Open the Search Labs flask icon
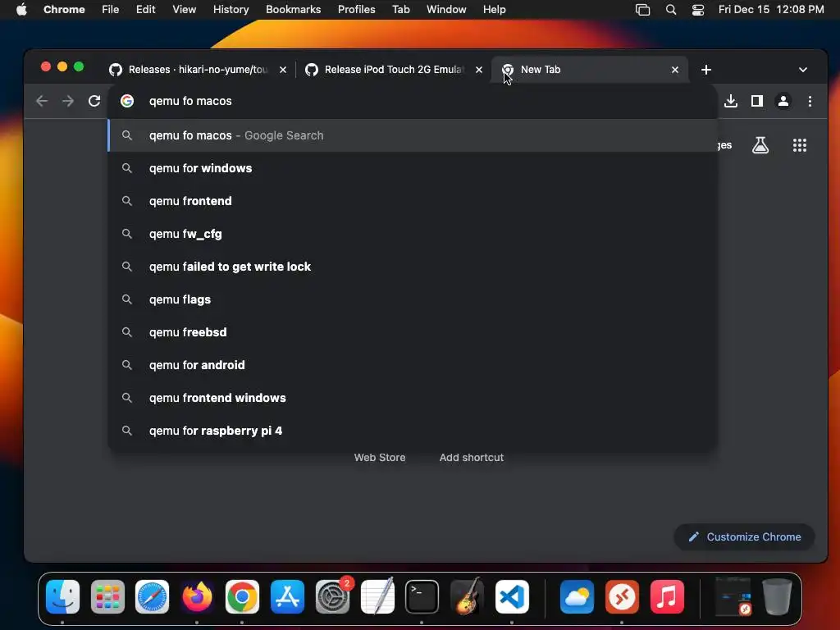Screen dimensions: 840x630 point(760,145)
